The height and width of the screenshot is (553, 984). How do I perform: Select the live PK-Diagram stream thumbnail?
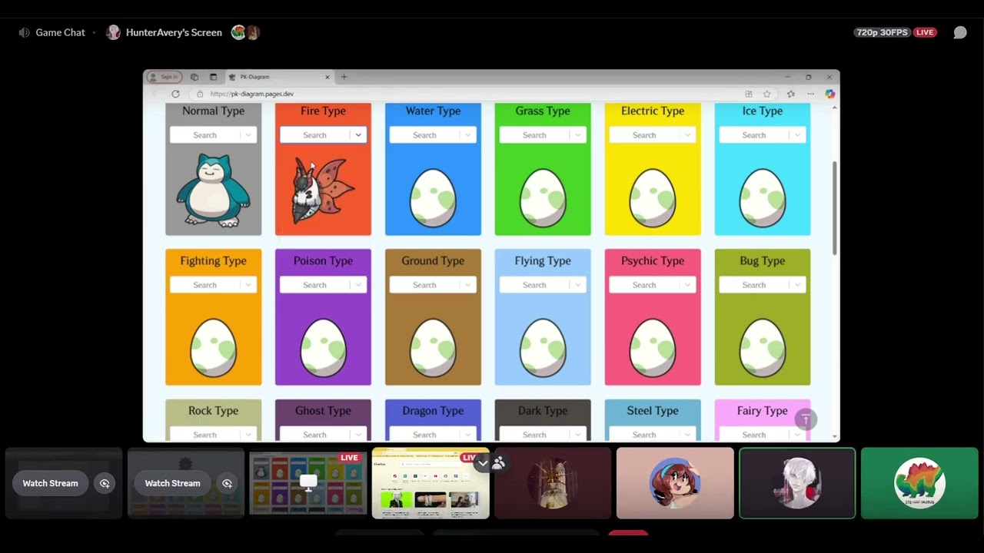pos(308,483)
